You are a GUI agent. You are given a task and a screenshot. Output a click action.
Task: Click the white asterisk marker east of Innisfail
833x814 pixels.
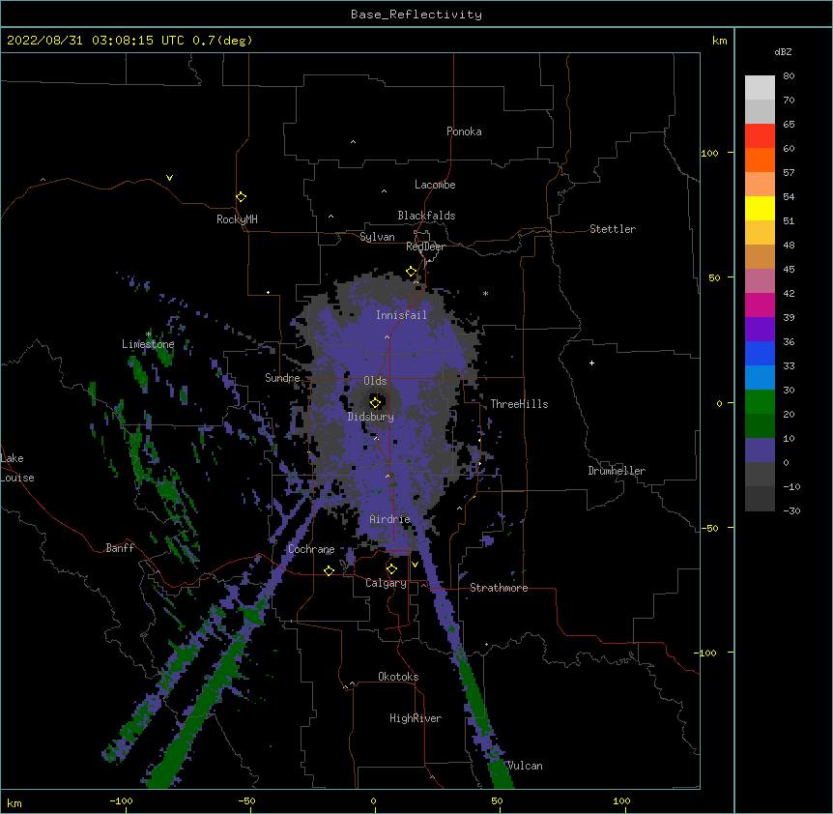(x=485, y=293)
